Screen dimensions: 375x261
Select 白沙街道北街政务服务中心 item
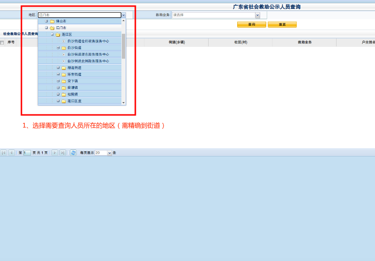click(88, 61)
